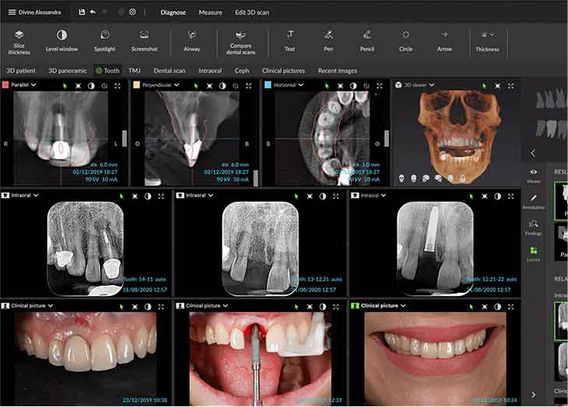Screen dimensions: 568x407
Task: Fit image in the Horizontal view
Action: (340, 86)
